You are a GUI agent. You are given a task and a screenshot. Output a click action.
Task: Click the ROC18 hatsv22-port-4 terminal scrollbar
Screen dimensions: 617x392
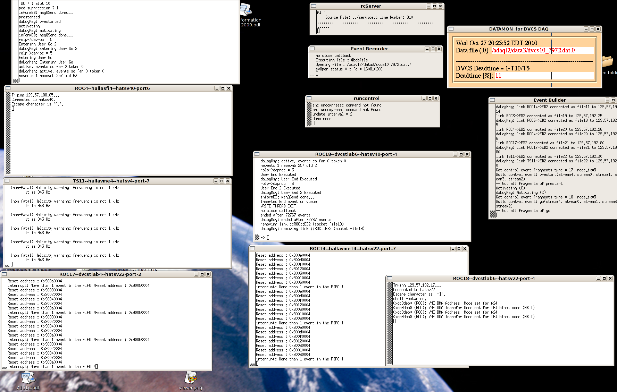[390, 323]
